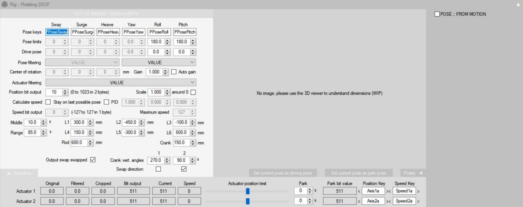Click the PPoseYaw pose key field
The image size is (523, 207).
(133, 32)
